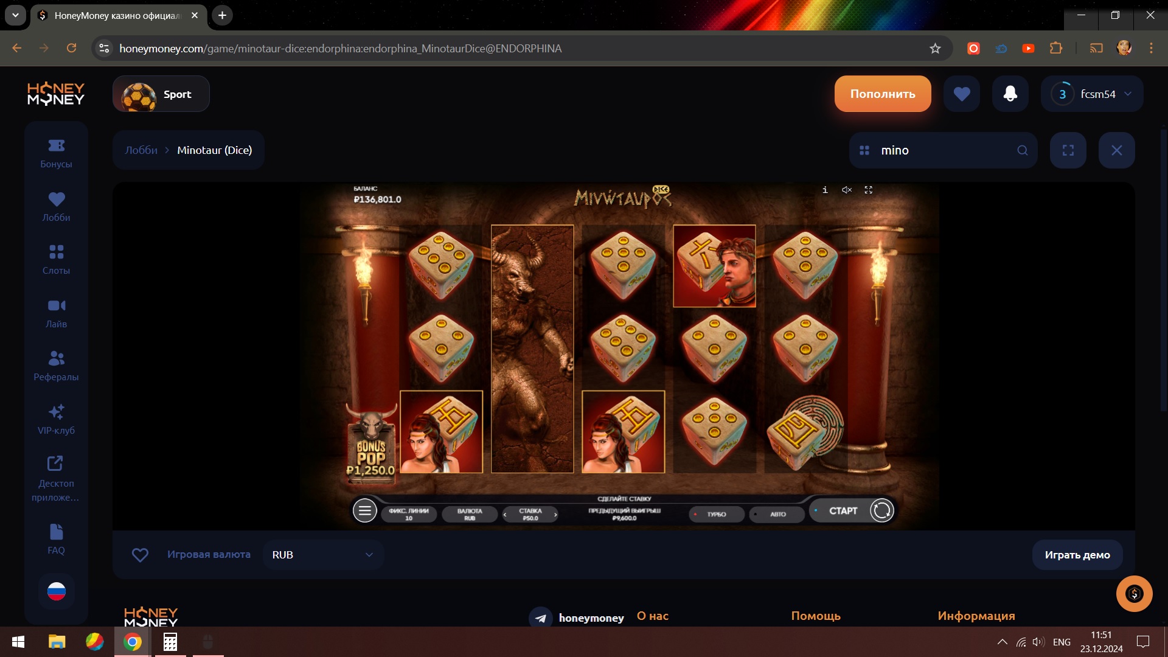This screenshot has height=657, width=1168.
Task: Open the VIP-клуб page
Action: pyautogui.click(x=56, y=420)
